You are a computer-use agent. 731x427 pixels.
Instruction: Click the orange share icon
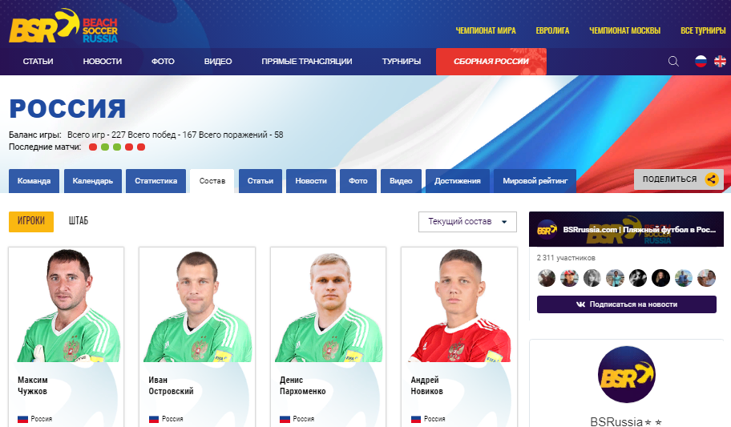point(712,179)
